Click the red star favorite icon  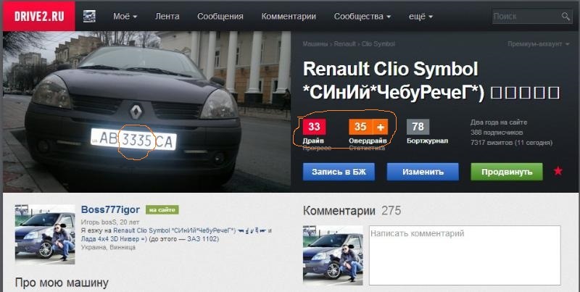point(558,171)
